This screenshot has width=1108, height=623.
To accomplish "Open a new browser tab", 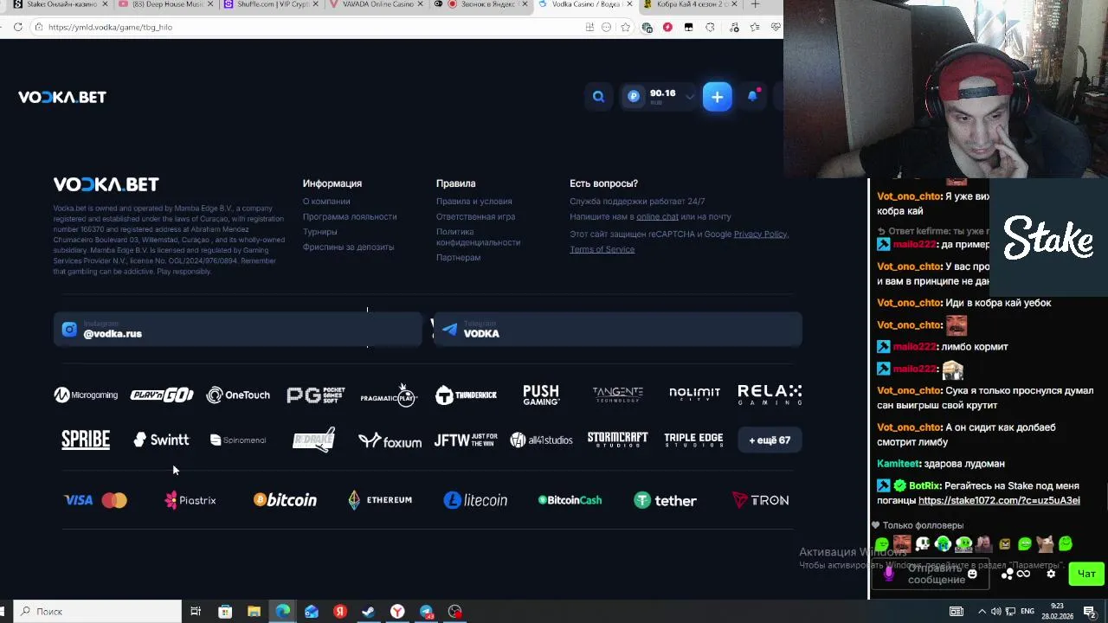I will point(755,4).
